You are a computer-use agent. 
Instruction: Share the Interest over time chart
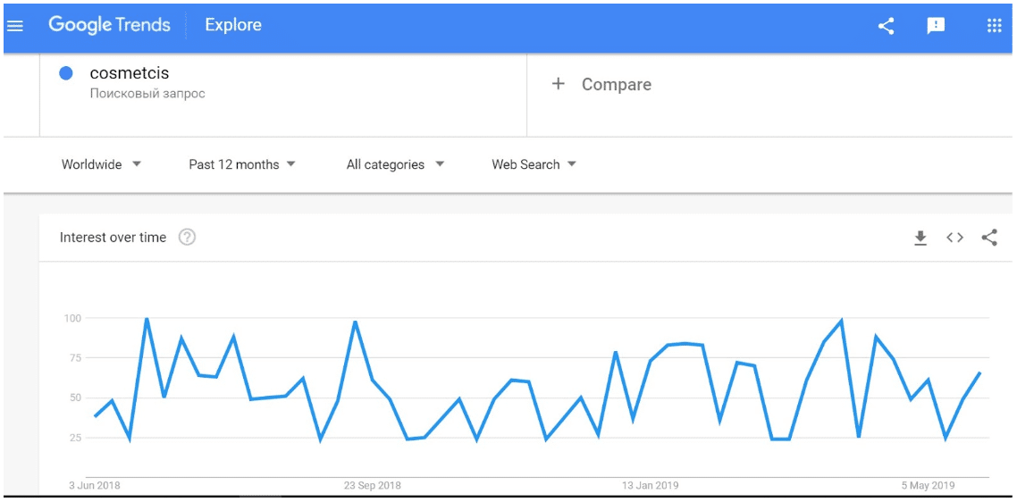point(989,238)
